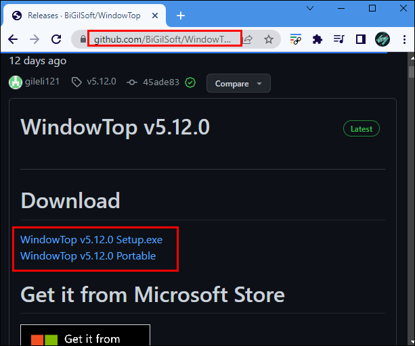Reload the GitHub releases page
The width and height of the screenshot is (415, 346).
[x=56, y=39]
